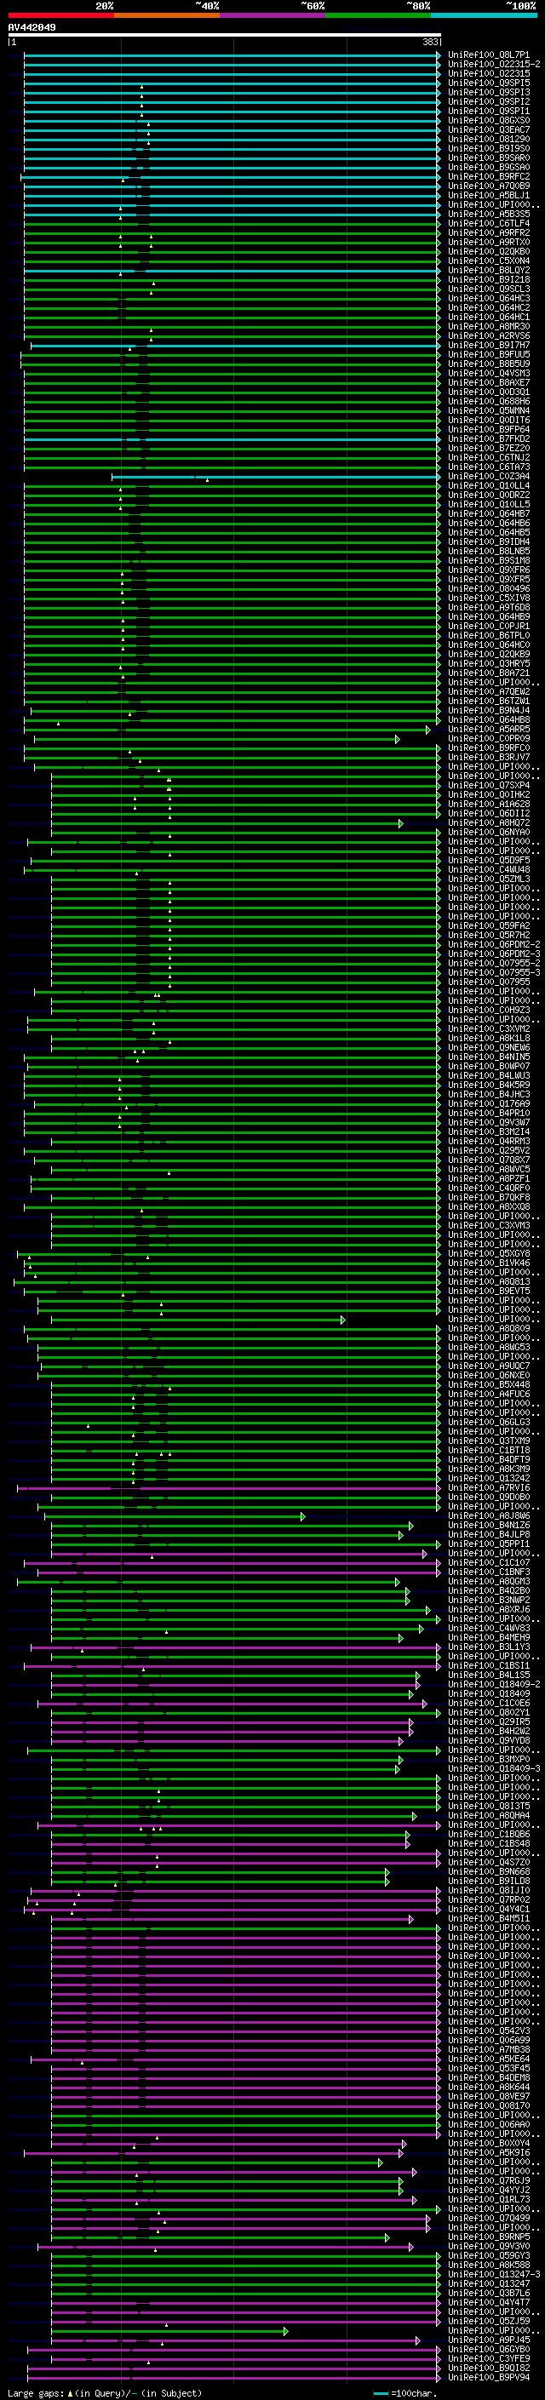Open hit UniRef100_Q8GXS0

tap(489, 120)
